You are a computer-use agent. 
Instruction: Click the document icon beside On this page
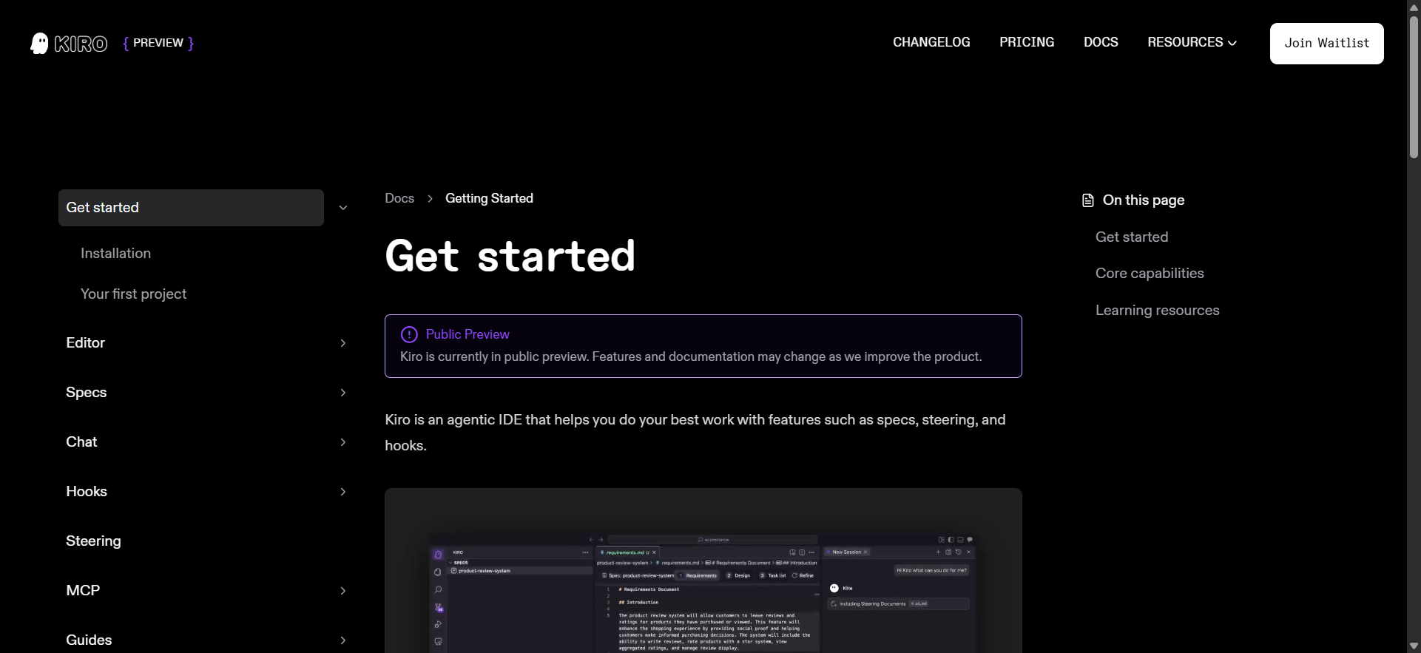point(1087,200)
